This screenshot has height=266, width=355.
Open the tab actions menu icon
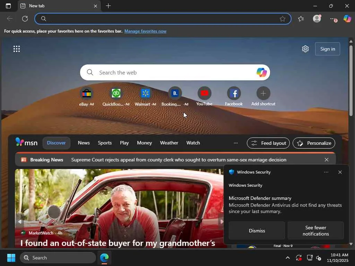coord(8,6)
